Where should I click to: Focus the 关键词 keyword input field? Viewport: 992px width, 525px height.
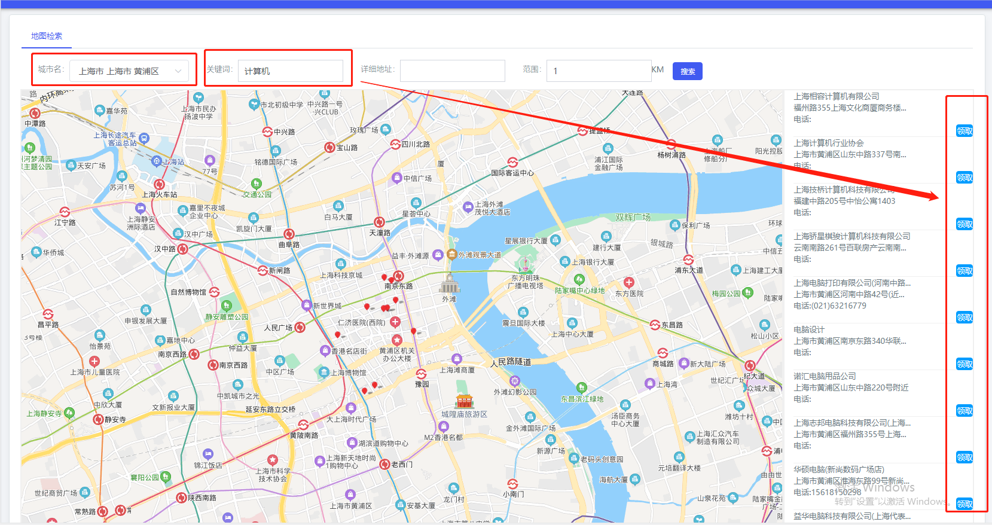pos(291,71)
